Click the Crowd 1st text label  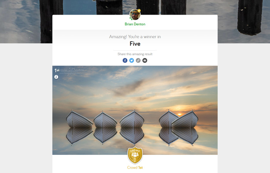[135, 168]
